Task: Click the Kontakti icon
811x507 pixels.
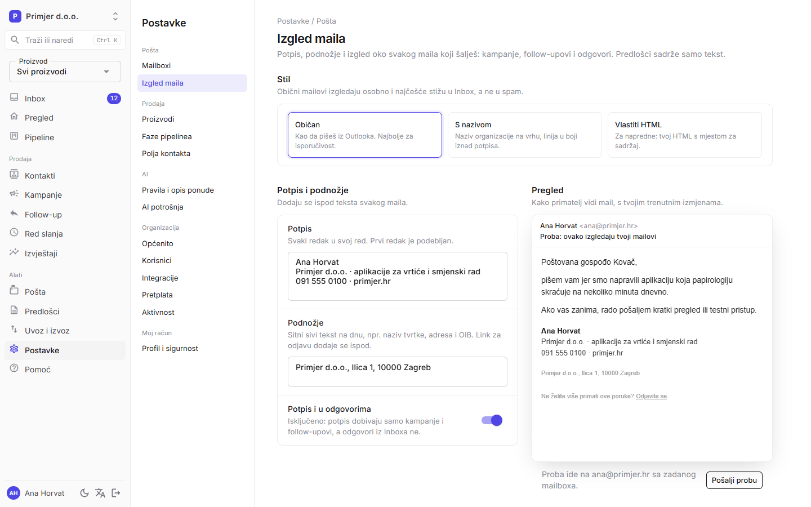Action: pos(14,175)
